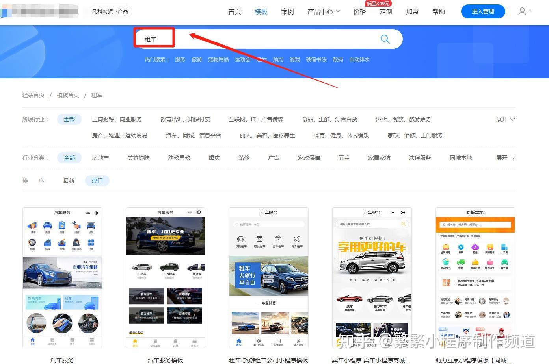Filter by 汽车、同城、信息平台
This screenshot has width=549, height=364.
(194, 135)
